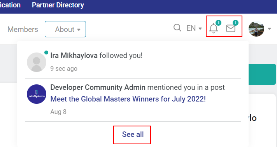The image size is (277, 147).
Task: Go to the Members tab
Action: coord(23,29)
